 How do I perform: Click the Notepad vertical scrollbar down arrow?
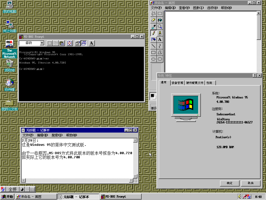135,176
